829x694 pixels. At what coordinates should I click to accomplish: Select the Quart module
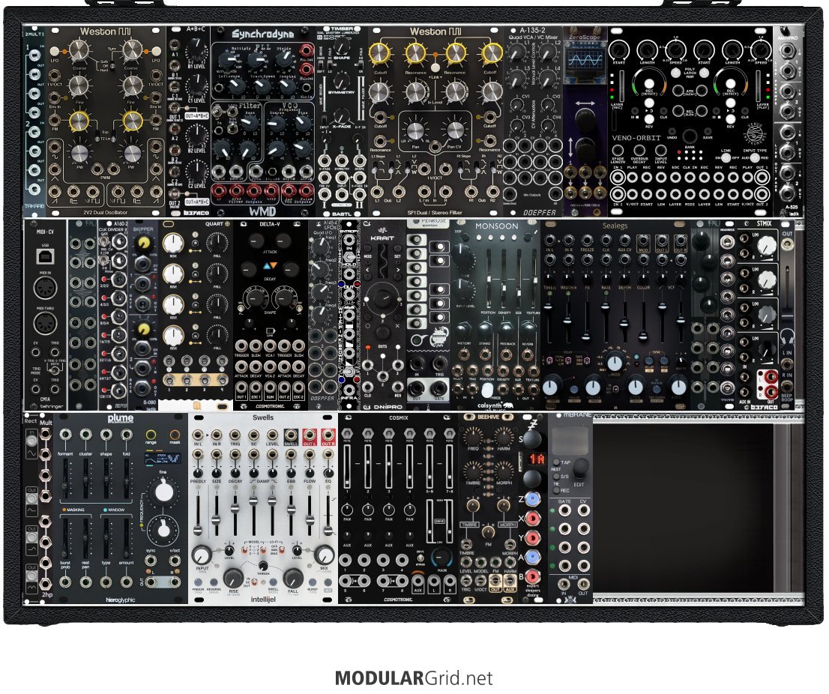click(195, 315)
